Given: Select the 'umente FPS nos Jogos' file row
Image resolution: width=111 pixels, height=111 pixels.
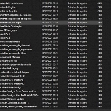Looking at the screenshot, I should (x=51, y=22).
